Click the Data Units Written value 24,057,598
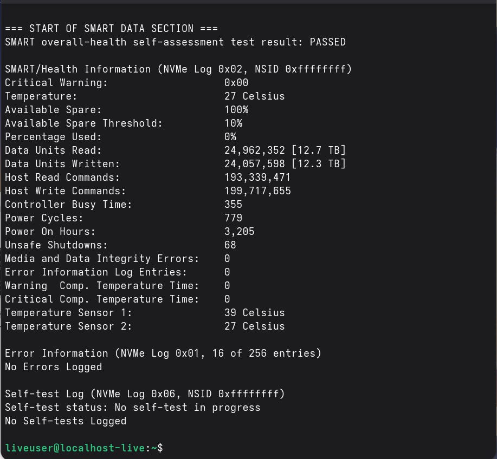The image size is (497, 459). pyautogui.click(x=255, y=164)
